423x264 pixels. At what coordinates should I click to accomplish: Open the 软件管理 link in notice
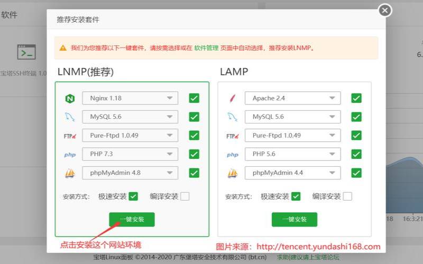pyautogui.click(x=206, y=48)
